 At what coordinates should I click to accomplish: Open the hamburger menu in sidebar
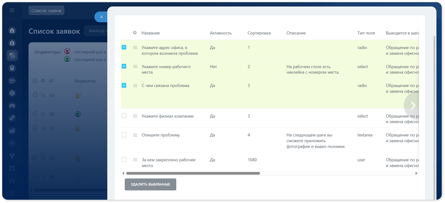[12, 10]
